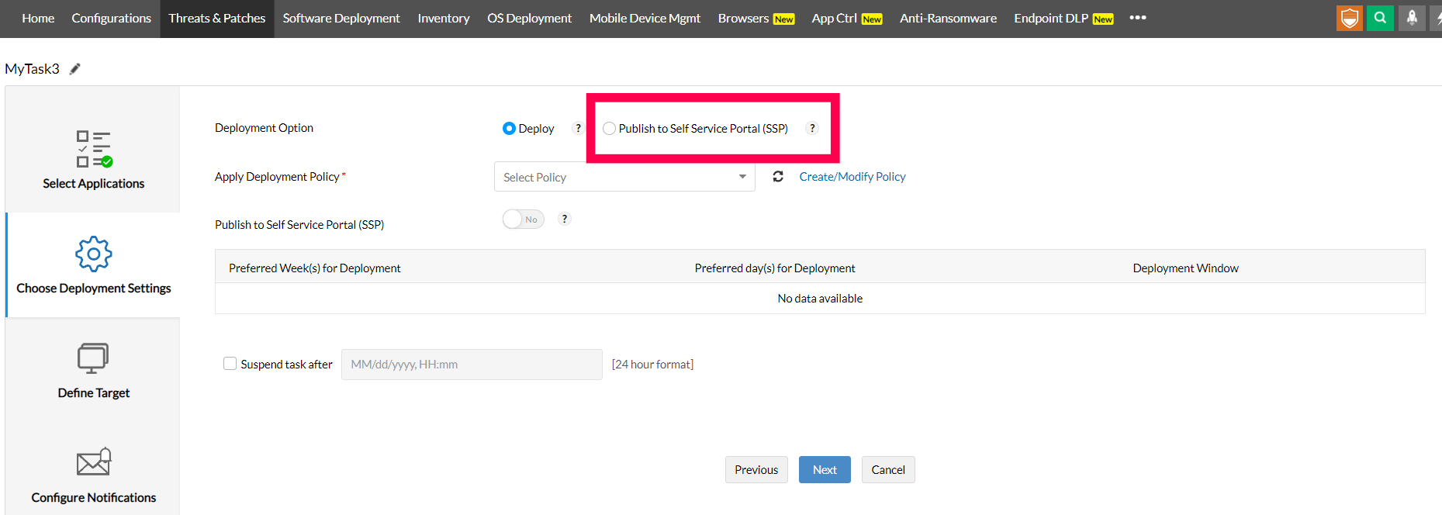1442x515 pixels.
Task: Click the Next button
Action: click(x=825, y=470)
